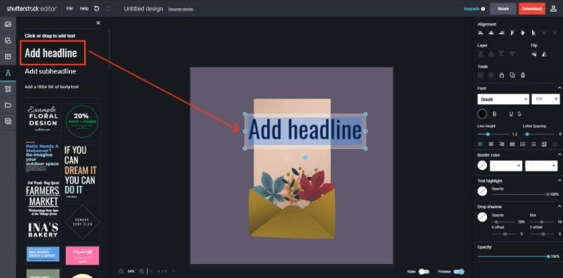The image size is (563, 278).
Task: Delete the selected element with trash icon
Action: [x=522, y=75]
